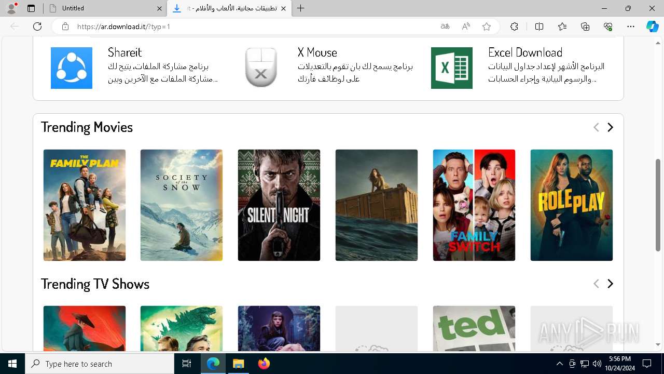Show next Trending TV Shows
The height and width of the screenshot is (374, 664).
tap(610, 284)
